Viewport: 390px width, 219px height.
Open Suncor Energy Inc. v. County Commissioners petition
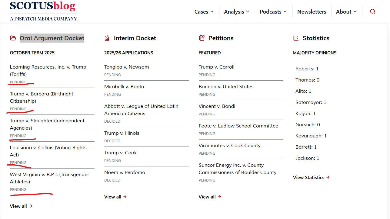point(238,169)
